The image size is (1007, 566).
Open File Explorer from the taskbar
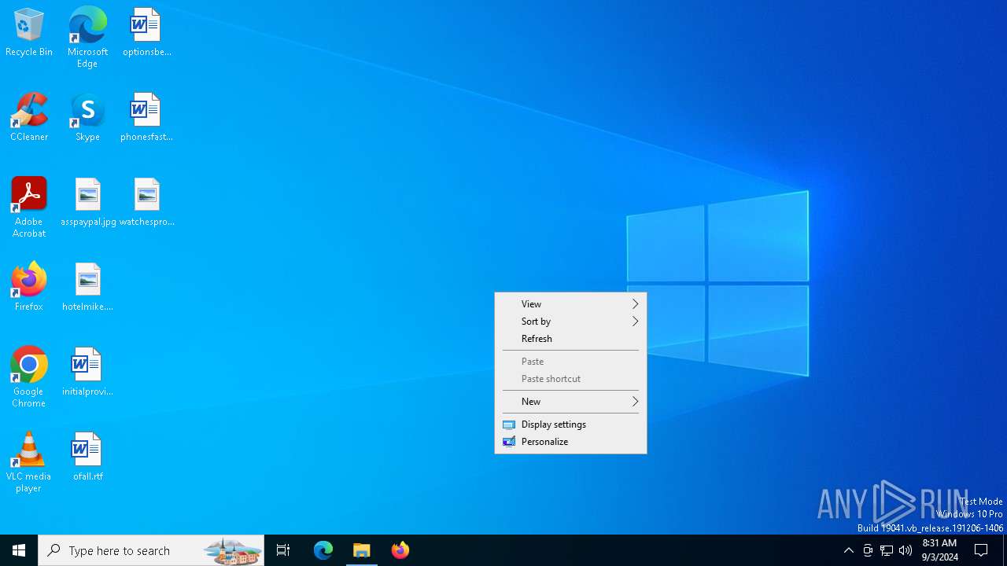tap(362, 550)
